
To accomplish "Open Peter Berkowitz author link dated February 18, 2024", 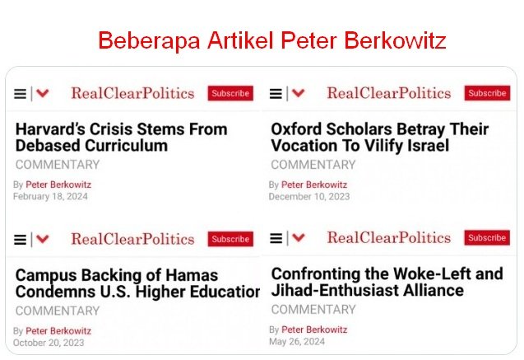I will (58, 185).
